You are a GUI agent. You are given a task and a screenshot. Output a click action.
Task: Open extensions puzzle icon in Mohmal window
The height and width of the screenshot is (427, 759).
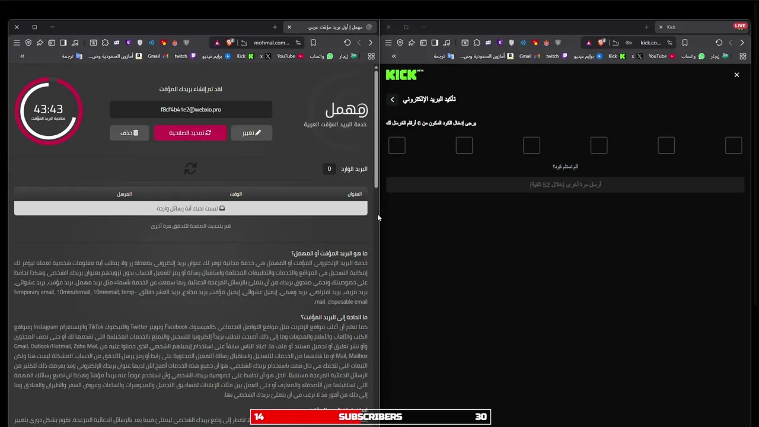click(105, 43)
